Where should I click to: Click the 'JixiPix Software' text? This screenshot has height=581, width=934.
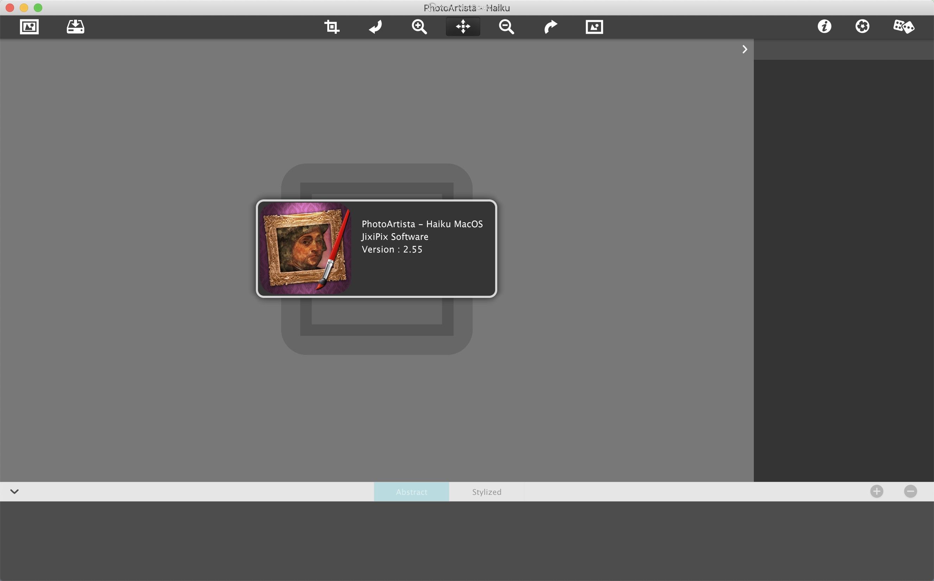[x=395, y=237]
